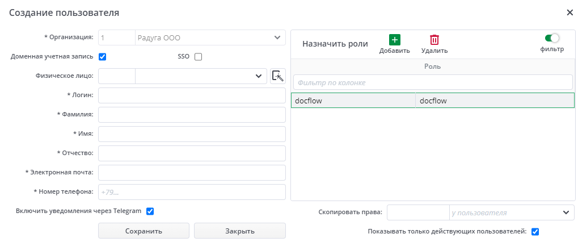578x242 pixels.
Task: Expand the Организация dropdown
Action: (x=277, y=37)
